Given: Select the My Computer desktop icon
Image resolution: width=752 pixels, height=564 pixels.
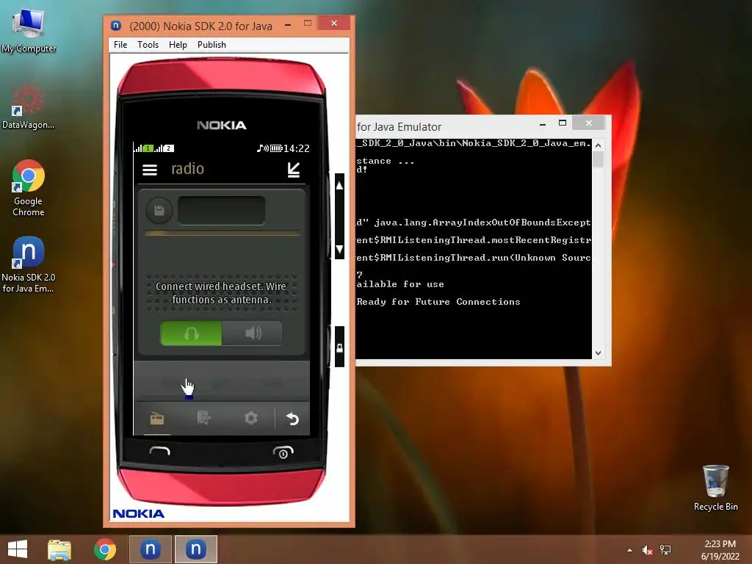Looking at the screenshot, I should (x=29, y=31).
